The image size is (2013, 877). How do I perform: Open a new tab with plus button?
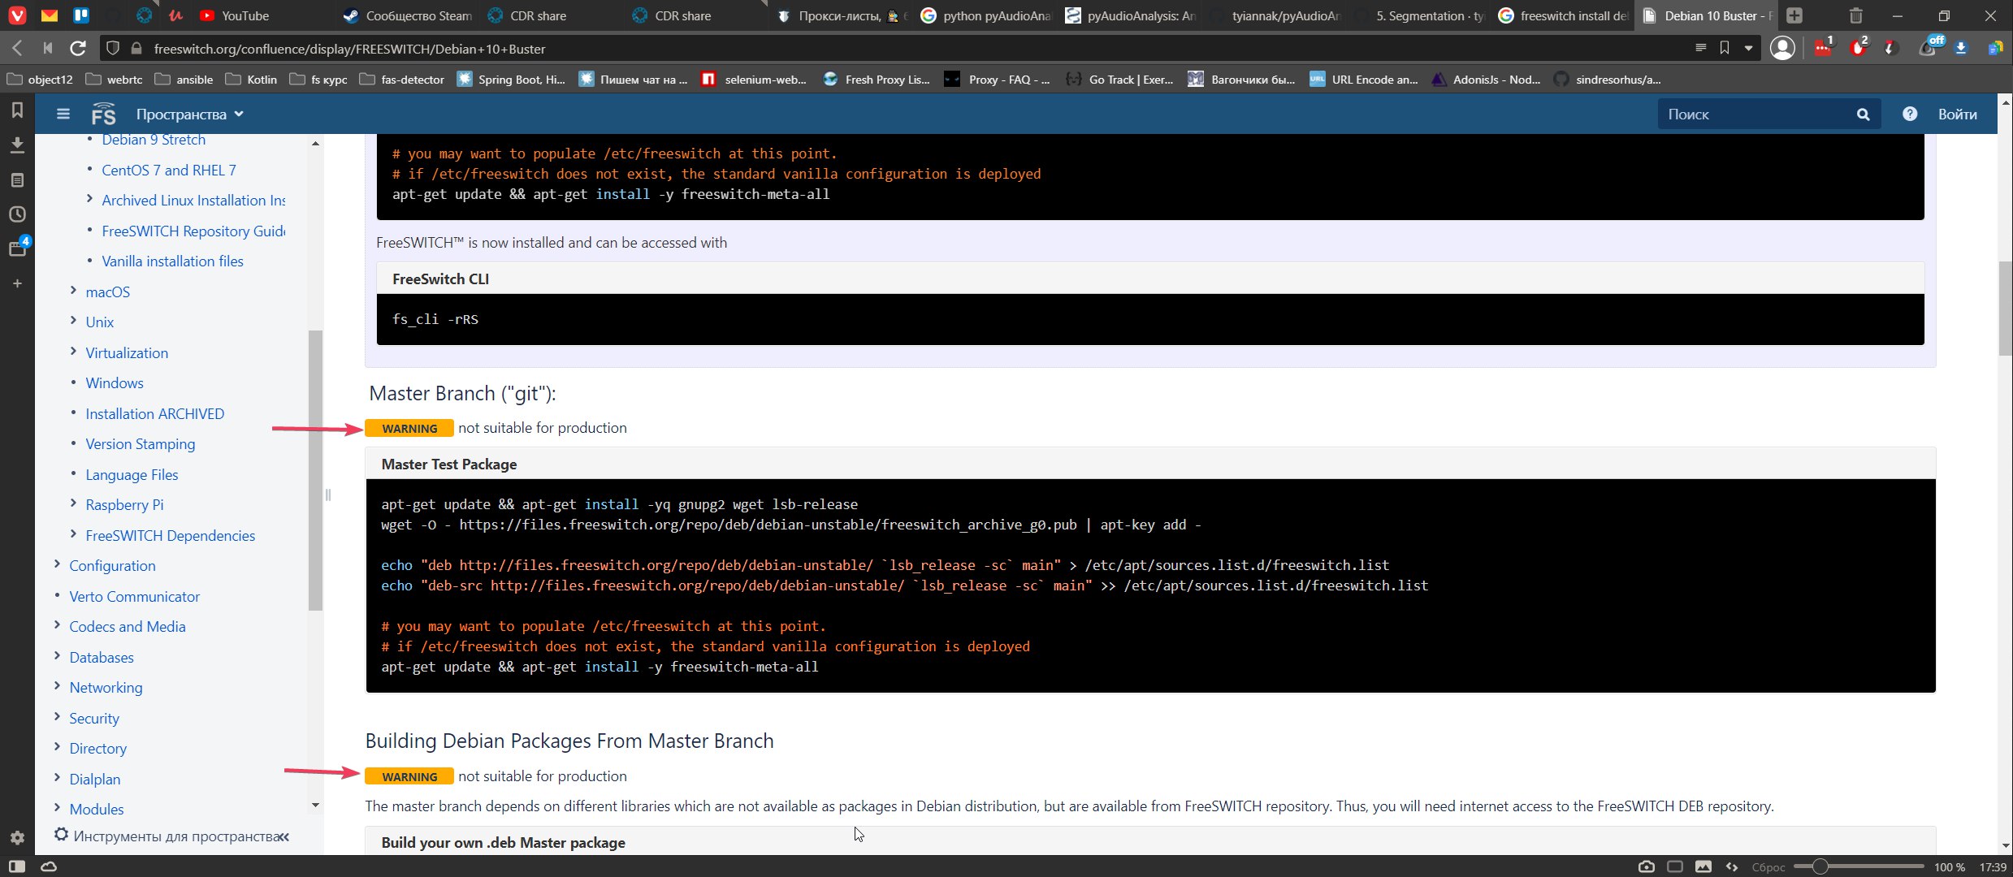click(x=1794, y=15)
